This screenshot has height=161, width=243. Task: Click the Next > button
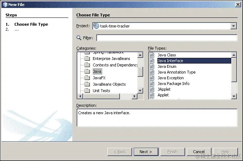[146, 152]
